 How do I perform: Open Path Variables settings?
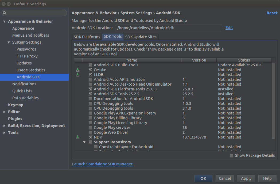point(26,98)
